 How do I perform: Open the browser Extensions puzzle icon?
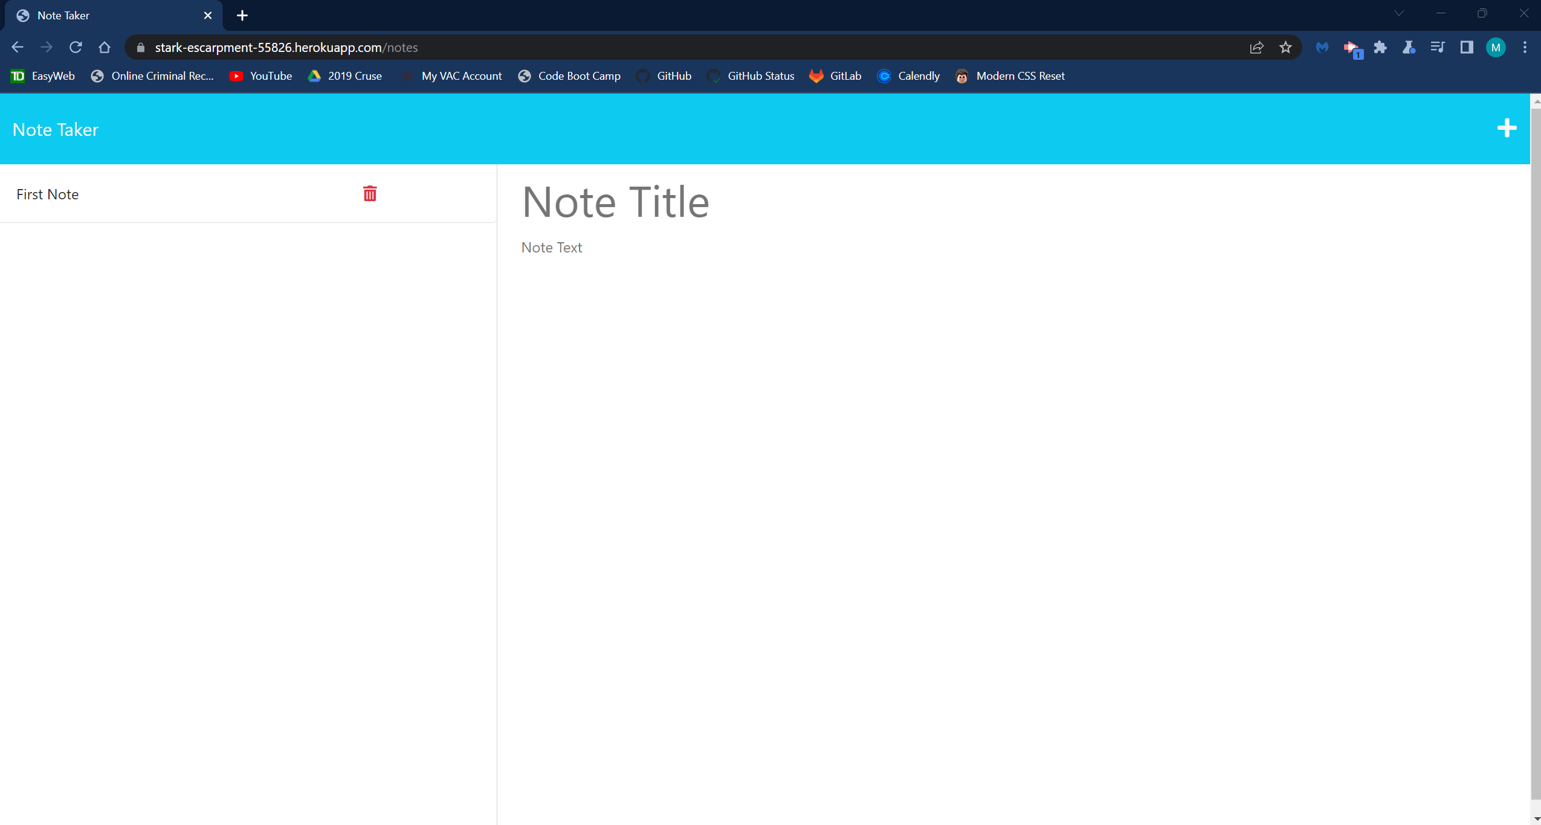(x=1380, y=47)
